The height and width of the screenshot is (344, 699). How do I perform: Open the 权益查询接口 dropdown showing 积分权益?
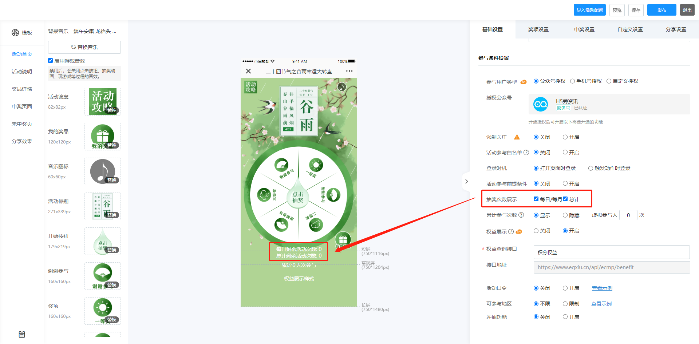pyautogui.click(x=612, y=252)
